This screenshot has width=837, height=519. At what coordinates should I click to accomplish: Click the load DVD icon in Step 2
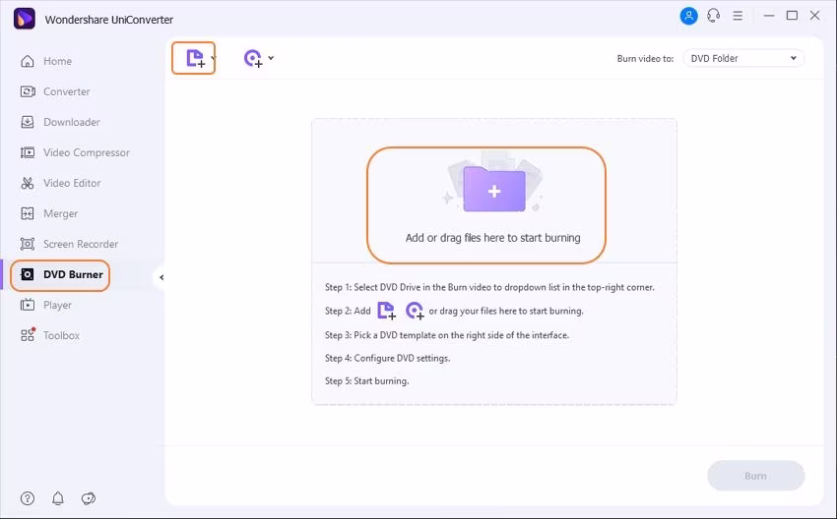(x=415, y=310)
